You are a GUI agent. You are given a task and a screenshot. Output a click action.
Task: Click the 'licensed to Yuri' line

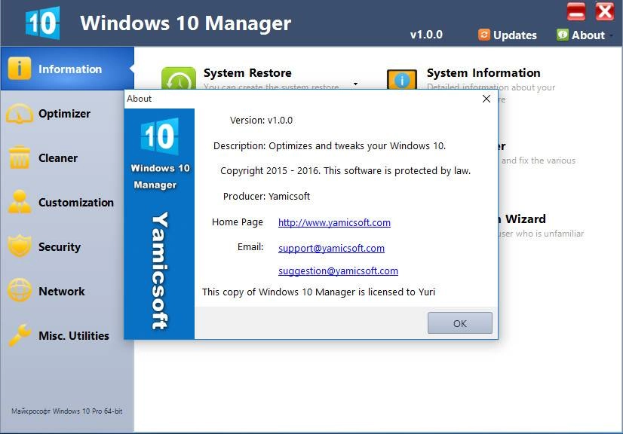(x=318, y=292)
